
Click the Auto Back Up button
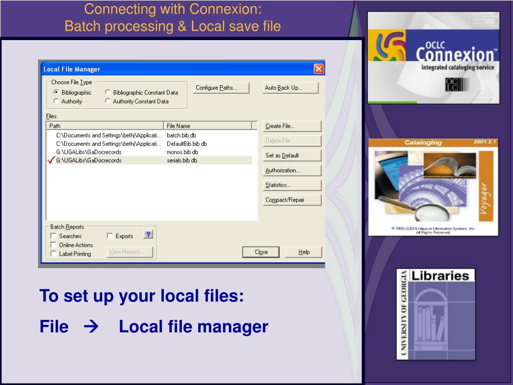(x=291, y=88)
